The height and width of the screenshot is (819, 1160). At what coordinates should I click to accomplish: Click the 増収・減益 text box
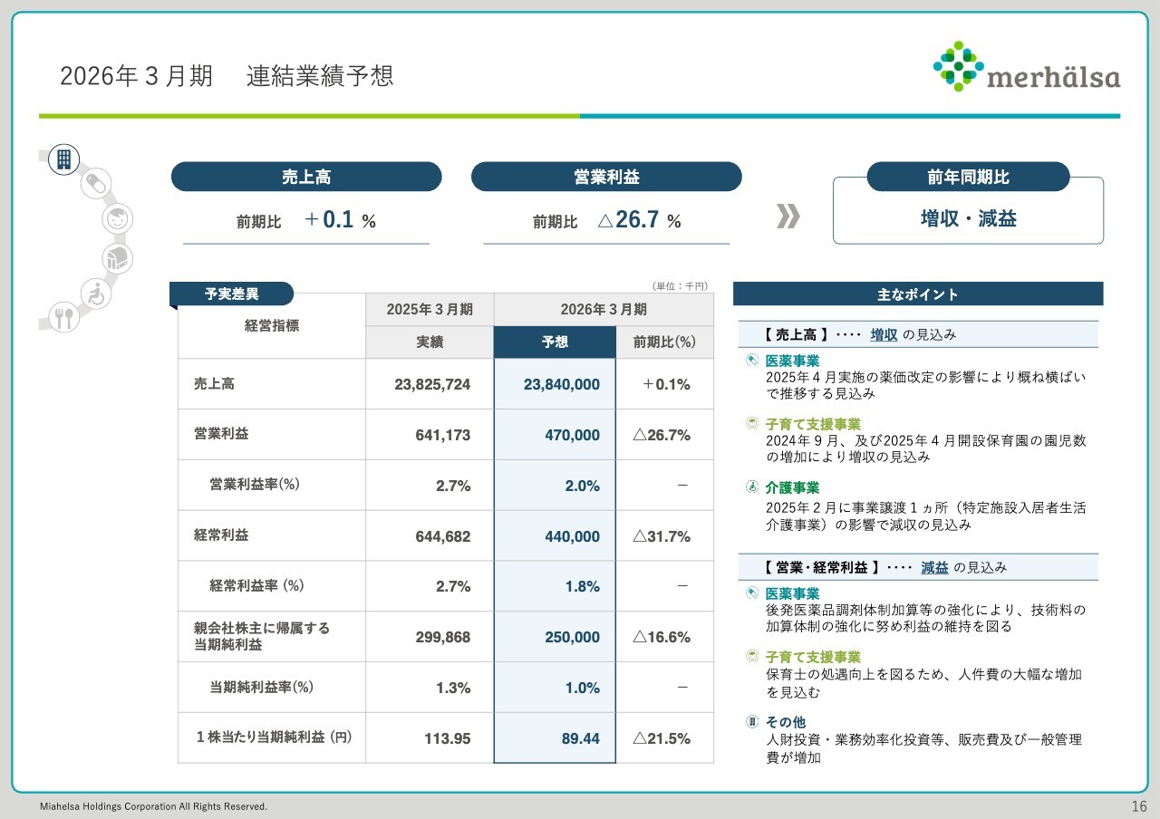[968, 218]
